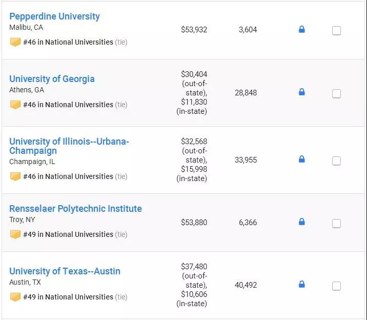
Task: Open the Pepperdine University link
Action: (x=54, y=16)
